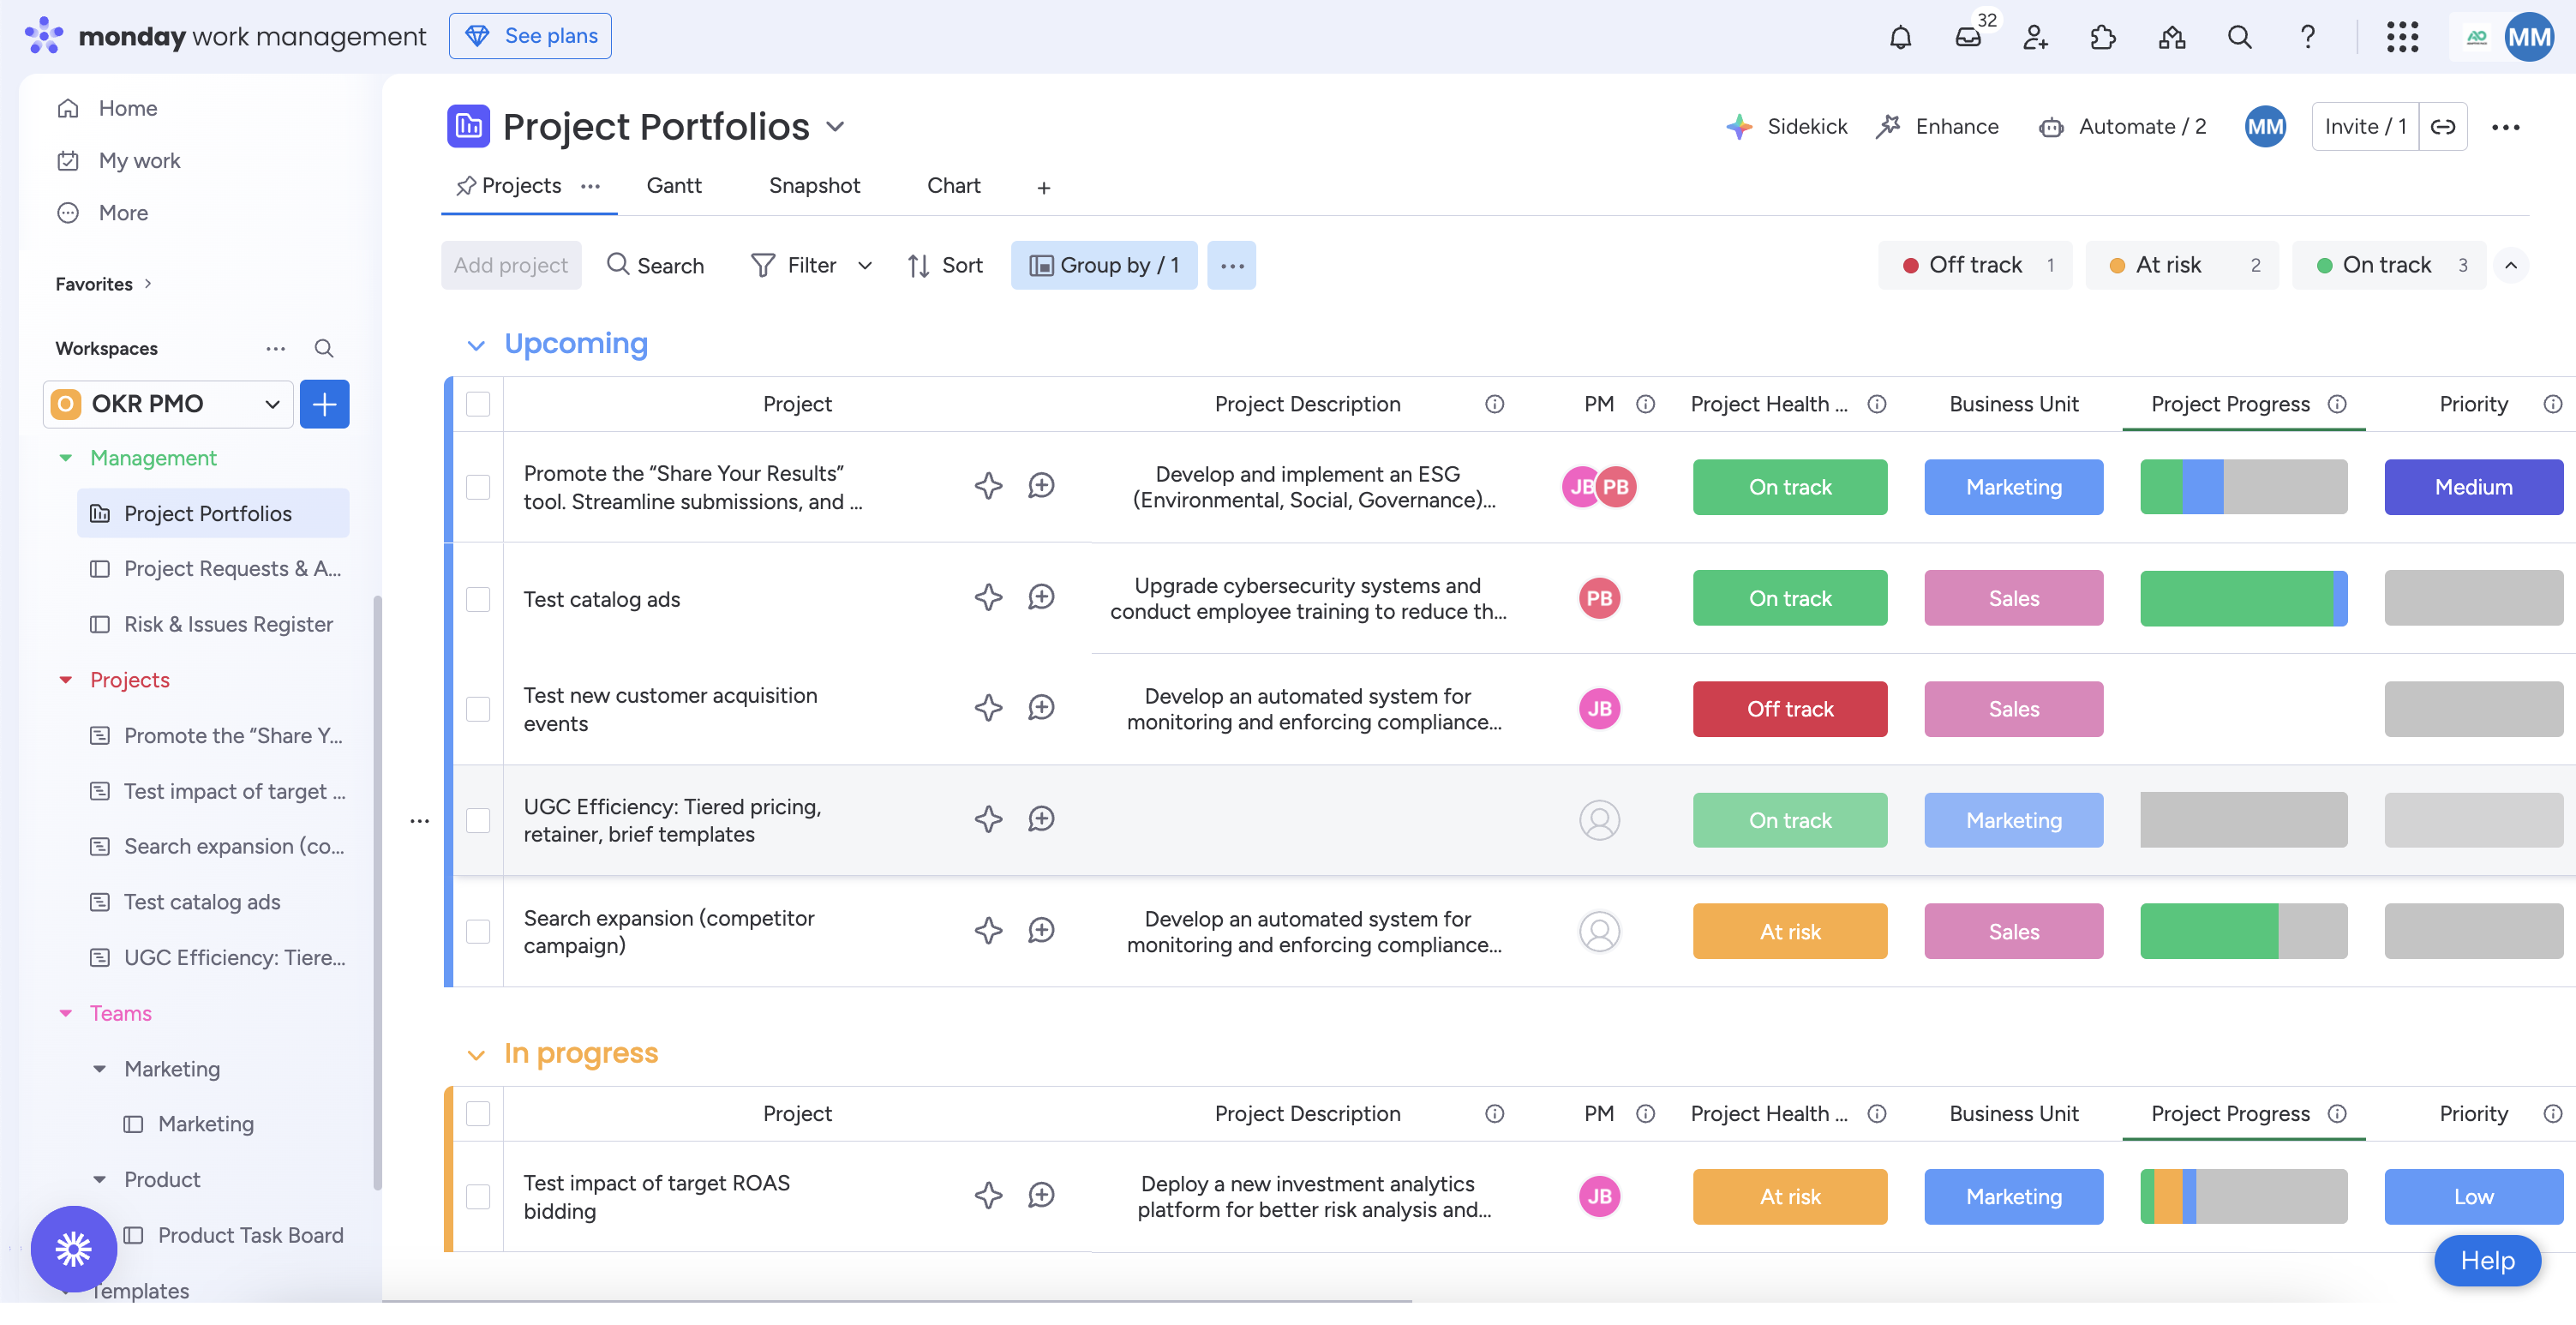Image resolution: width=2576 pixels, height=1325 pixels.
Task: Open Filter dropdown arrow
Action: (x=865, y=265)
